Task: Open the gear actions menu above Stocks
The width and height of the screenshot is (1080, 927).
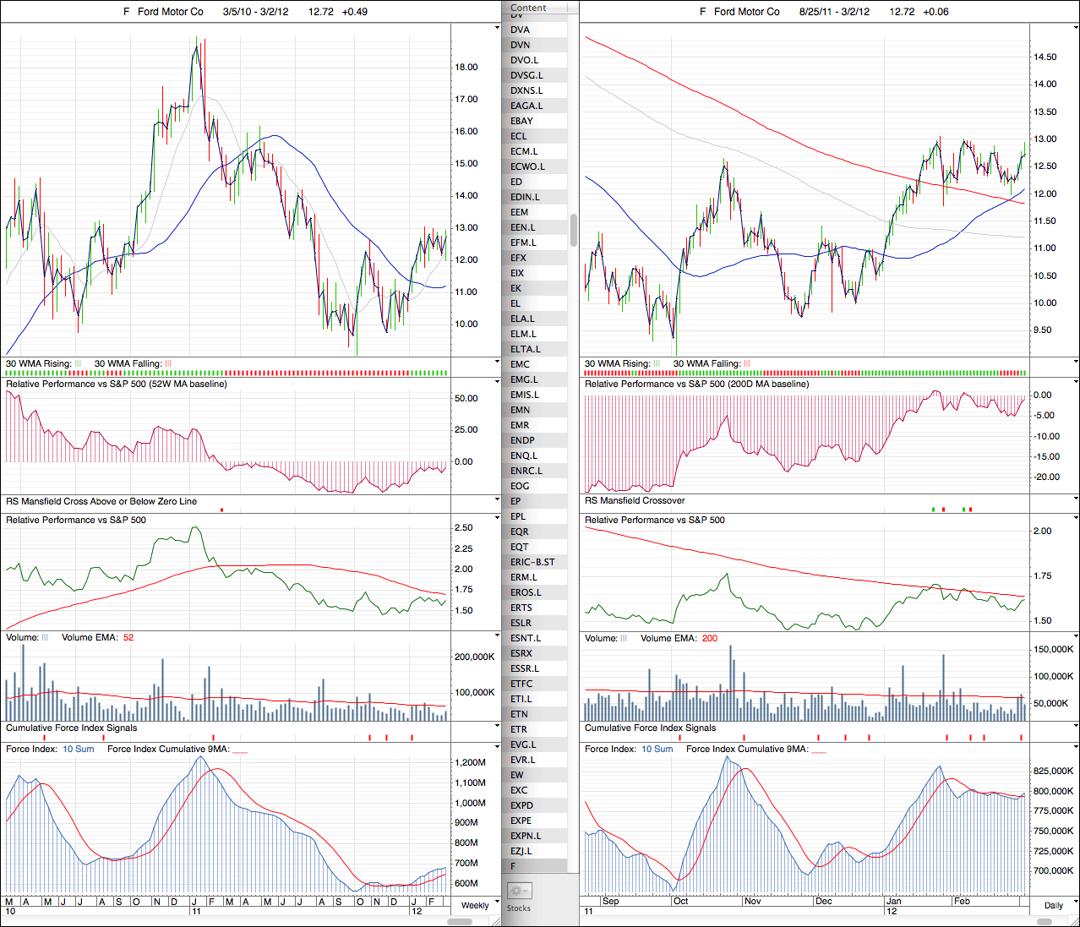Action: [519, 891]
